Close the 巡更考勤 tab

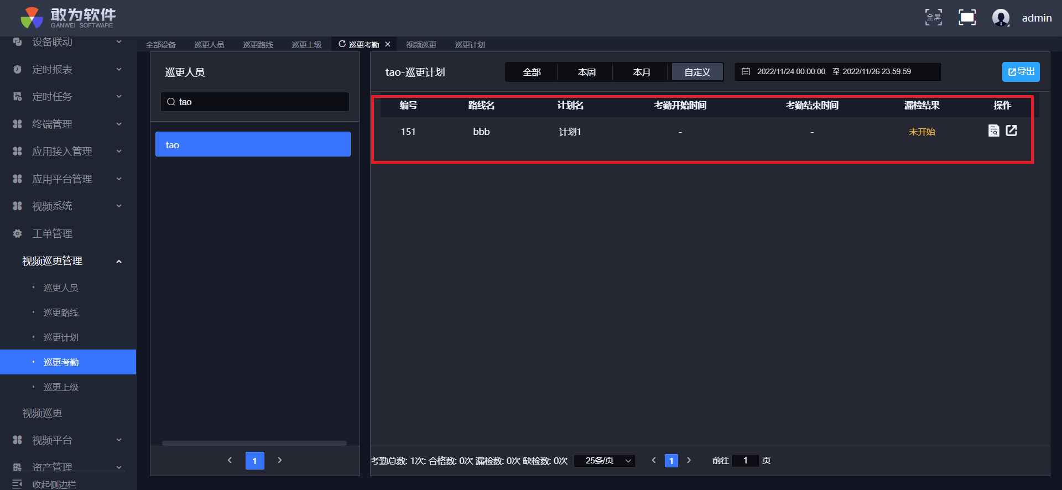[388, 44]
